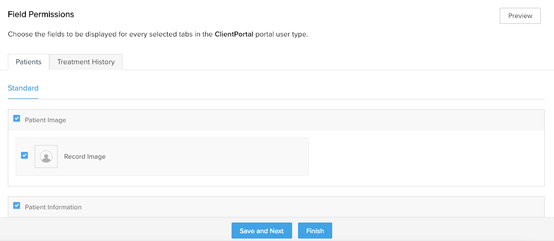Click the Patient Image section label
This screenshot has width=554, height=241.
coord(45,120)
